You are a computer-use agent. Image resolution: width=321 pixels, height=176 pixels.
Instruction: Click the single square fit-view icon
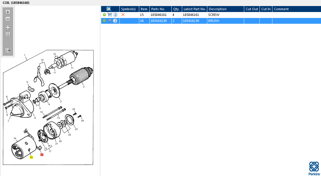click(8, 35)
